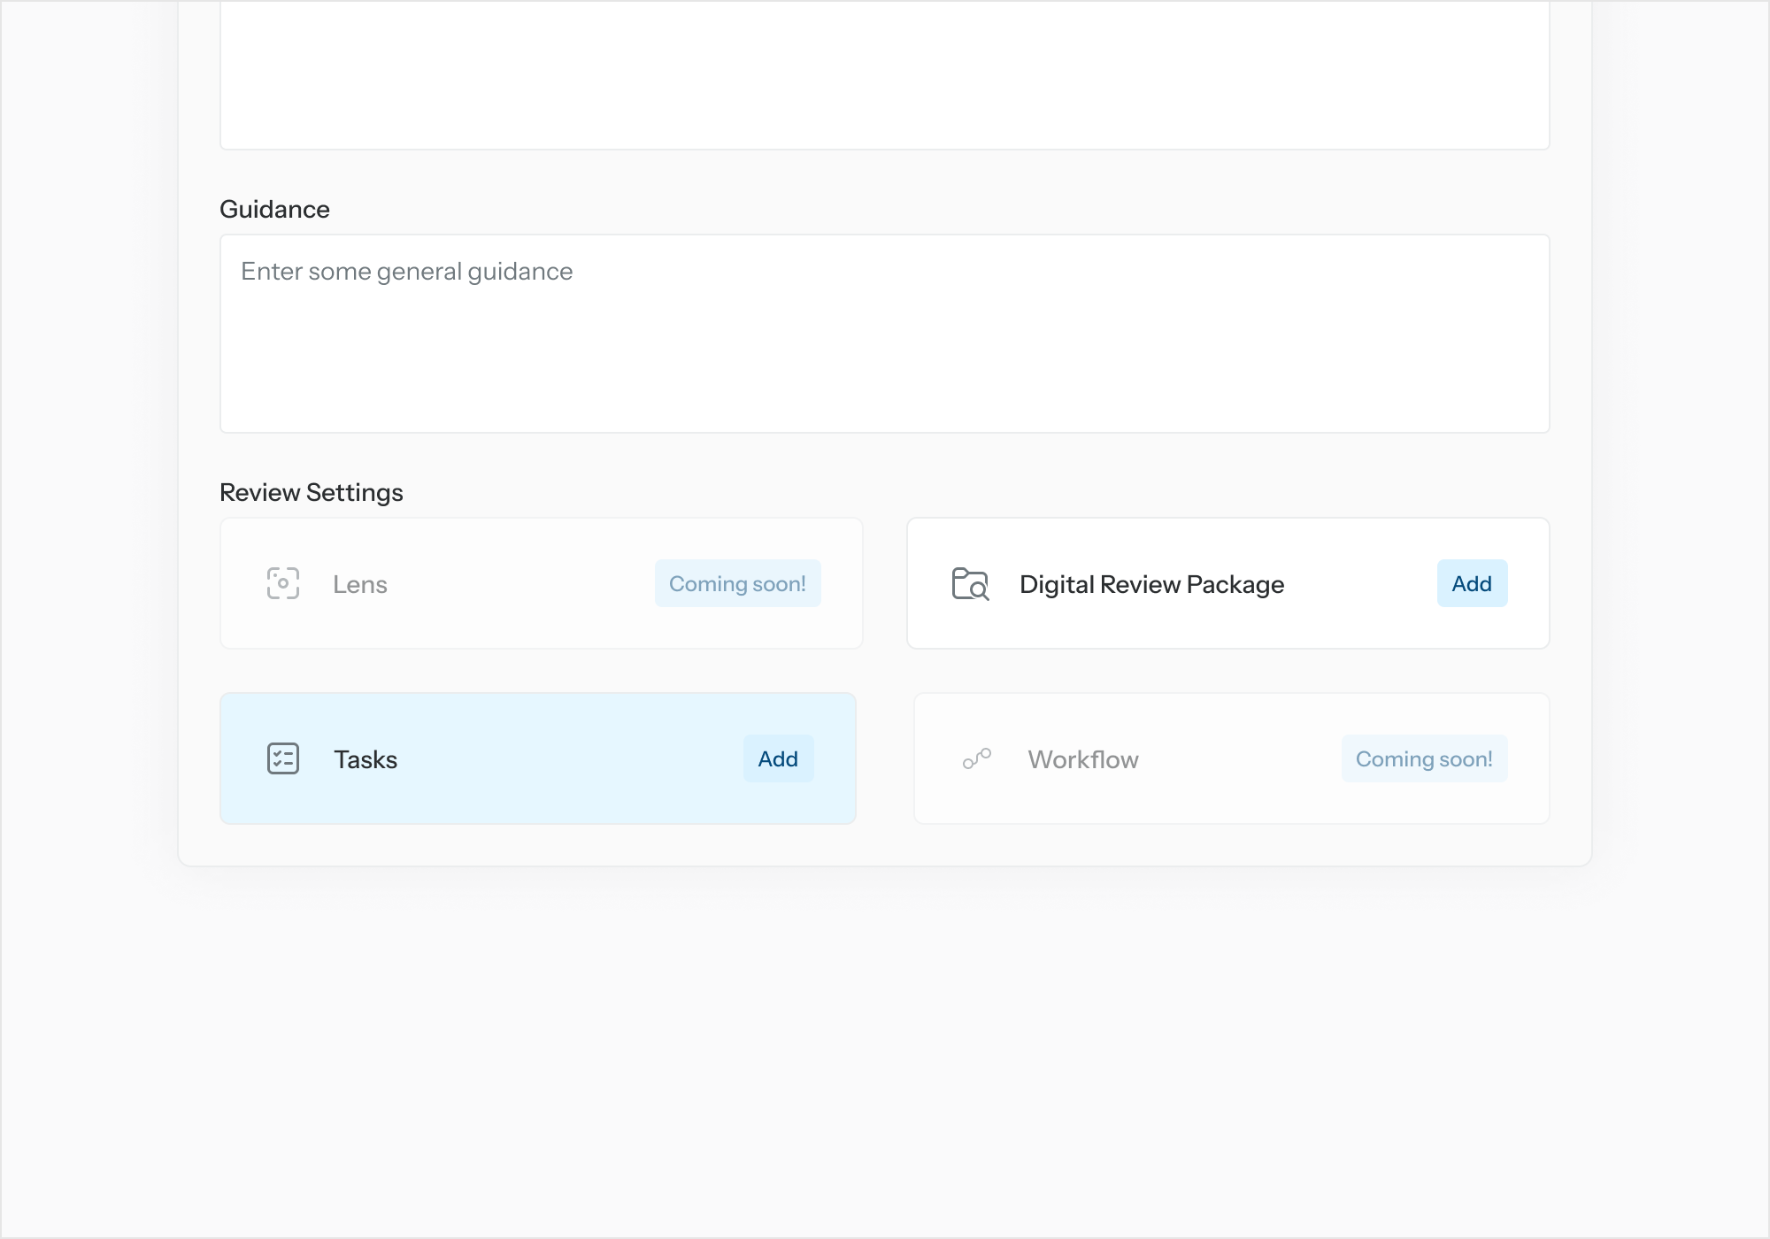The image size is (1770, 1239).
Task: Click the Digital Review Package title
Action: click(1151, 584)
